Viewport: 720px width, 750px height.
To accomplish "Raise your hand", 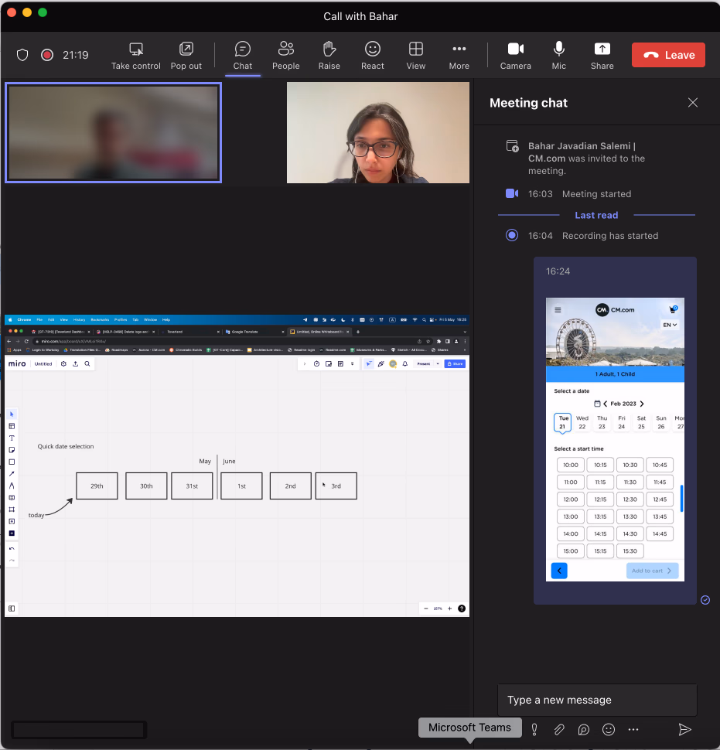I will click(329, 56).
